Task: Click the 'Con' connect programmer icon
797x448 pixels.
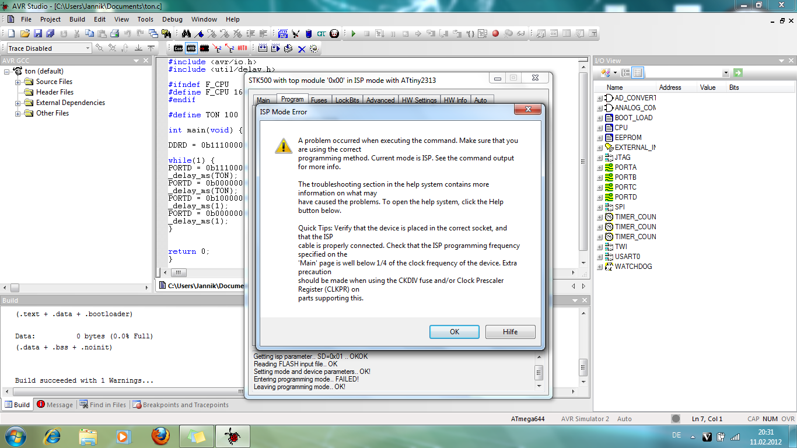Action: tap(178, 48)
